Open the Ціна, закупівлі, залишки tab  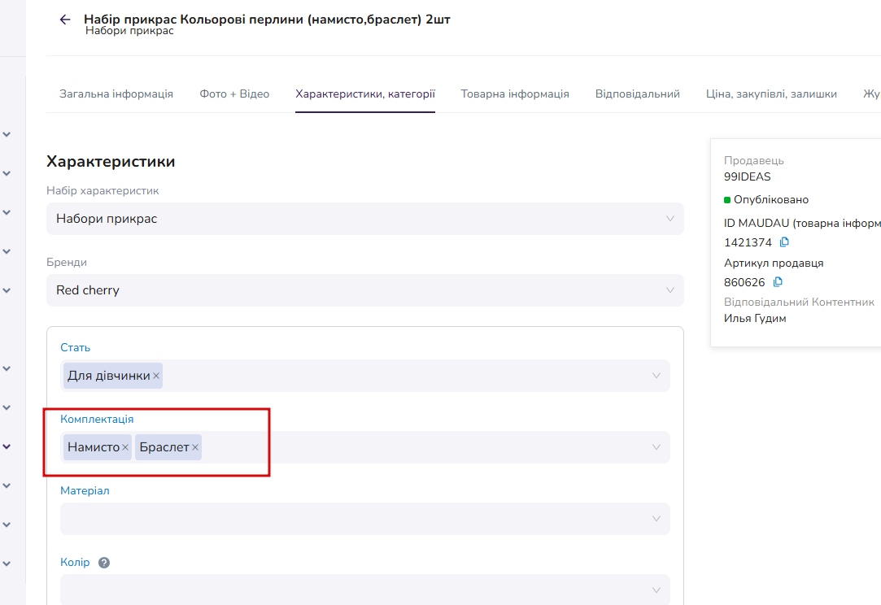click(771, 94)
